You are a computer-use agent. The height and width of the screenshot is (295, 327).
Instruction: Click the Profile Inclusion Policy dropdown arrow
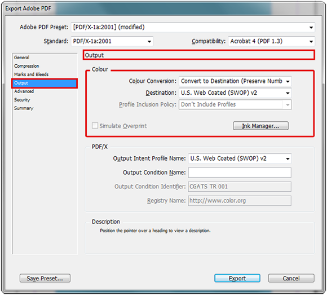288,105
